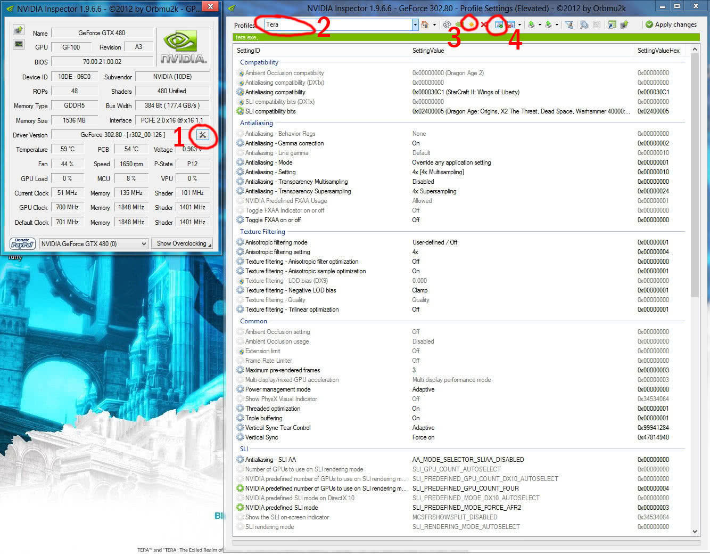The height and width of the screenshot is (554, 710).
Task: Click the magnifier scan profiles icon
Action: click(x=584, y=25)
